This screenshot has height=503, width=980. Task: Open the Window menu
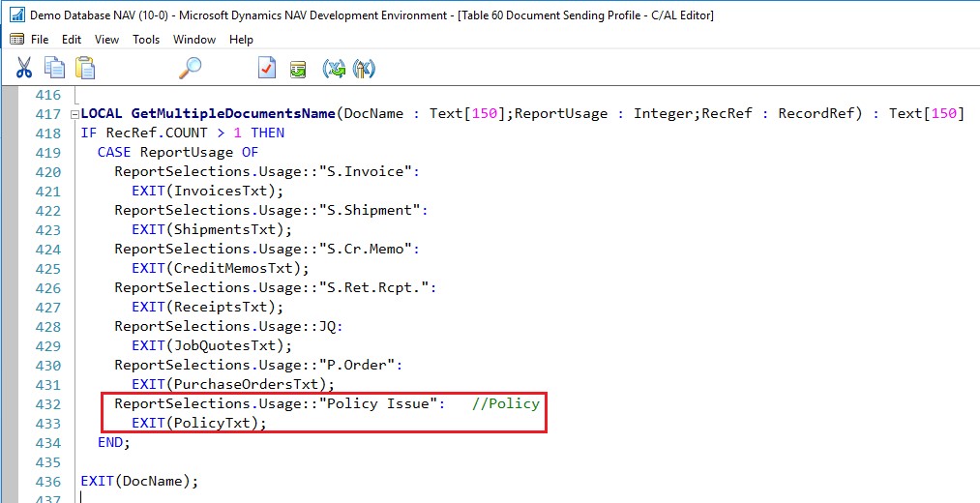[194, 40]
